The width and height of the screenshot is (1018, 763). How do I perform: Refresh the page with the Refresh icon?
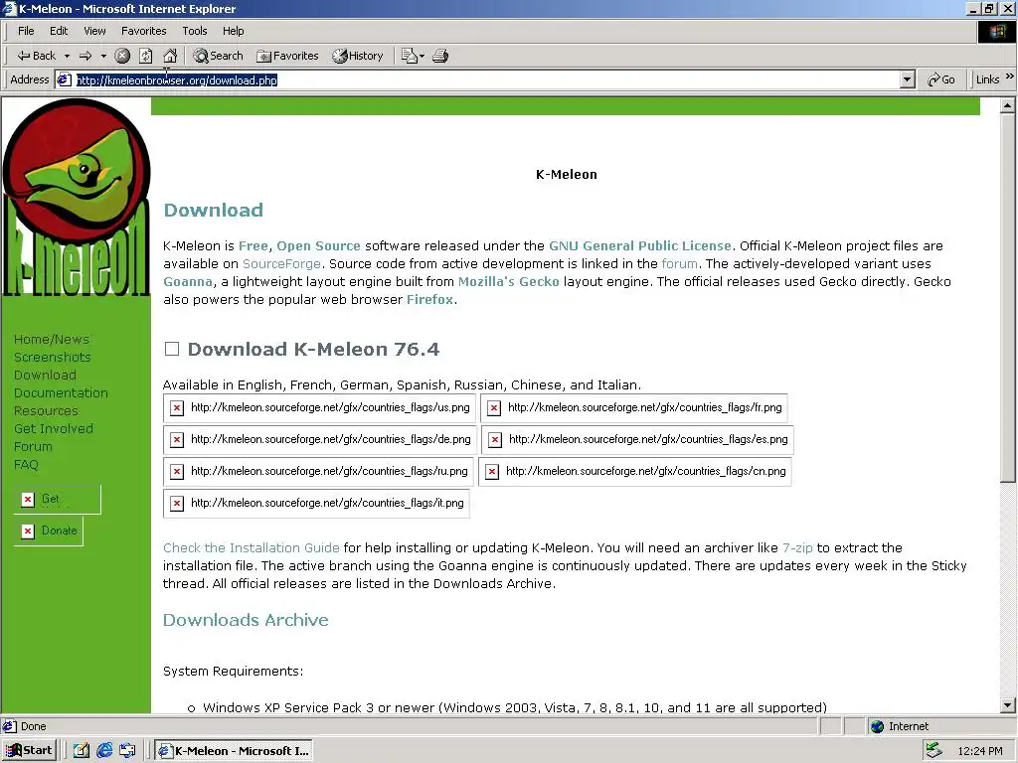(x=146, y=56)
